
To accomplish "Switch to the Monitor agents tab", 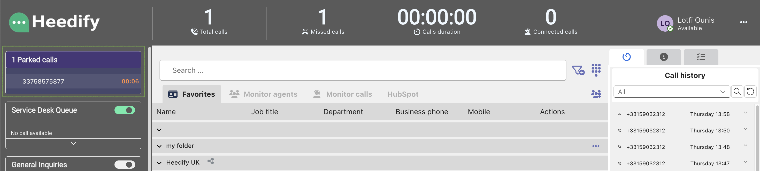I will click(x=263, y=94).
